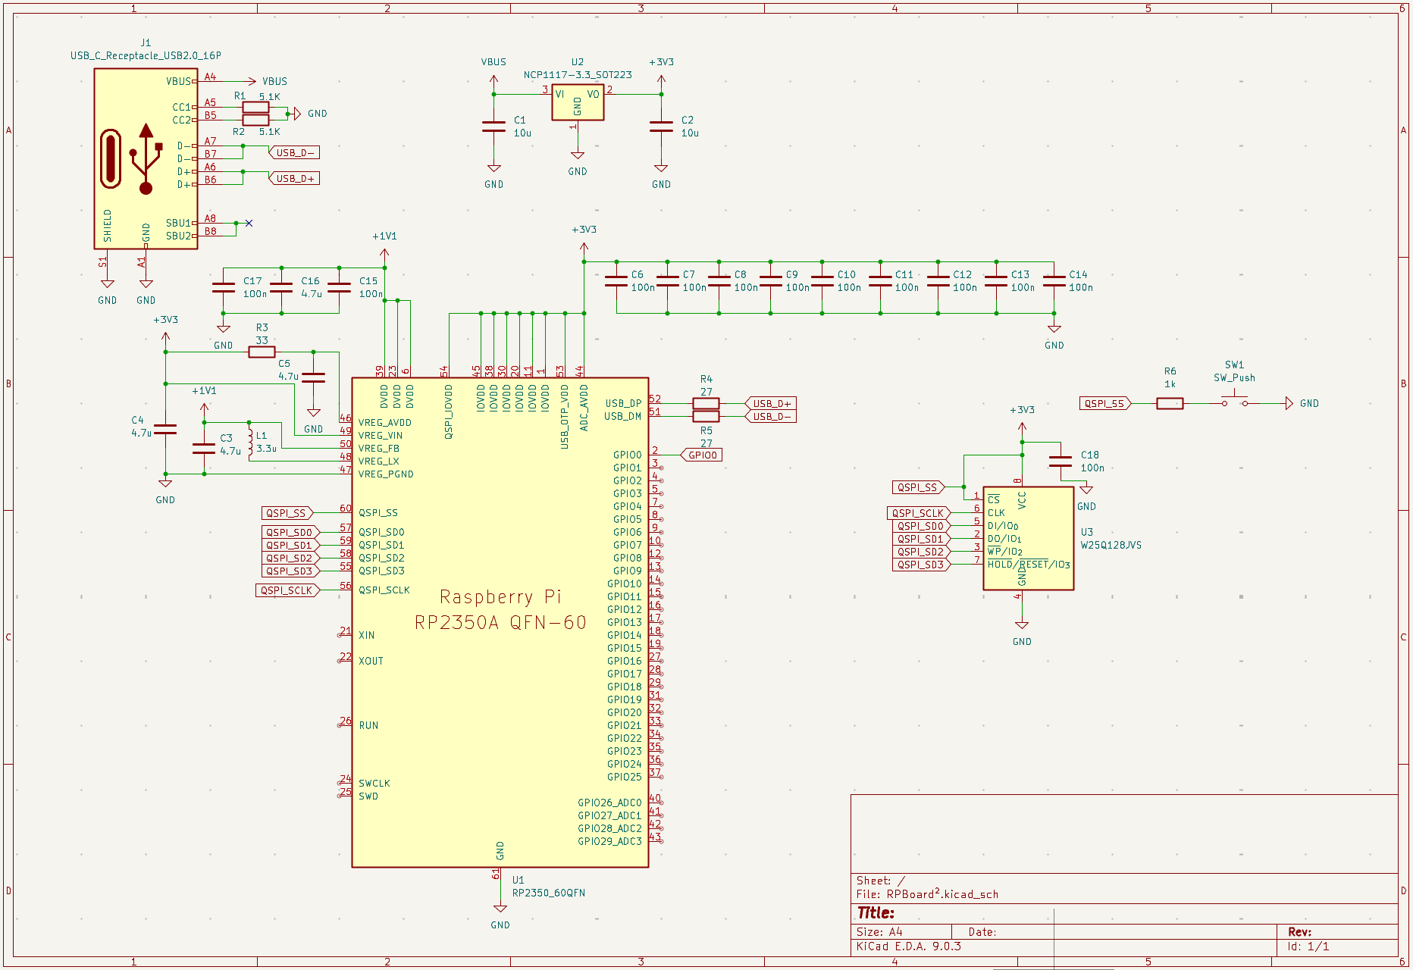Select decoupling capacitor C14

[1054, 281]
